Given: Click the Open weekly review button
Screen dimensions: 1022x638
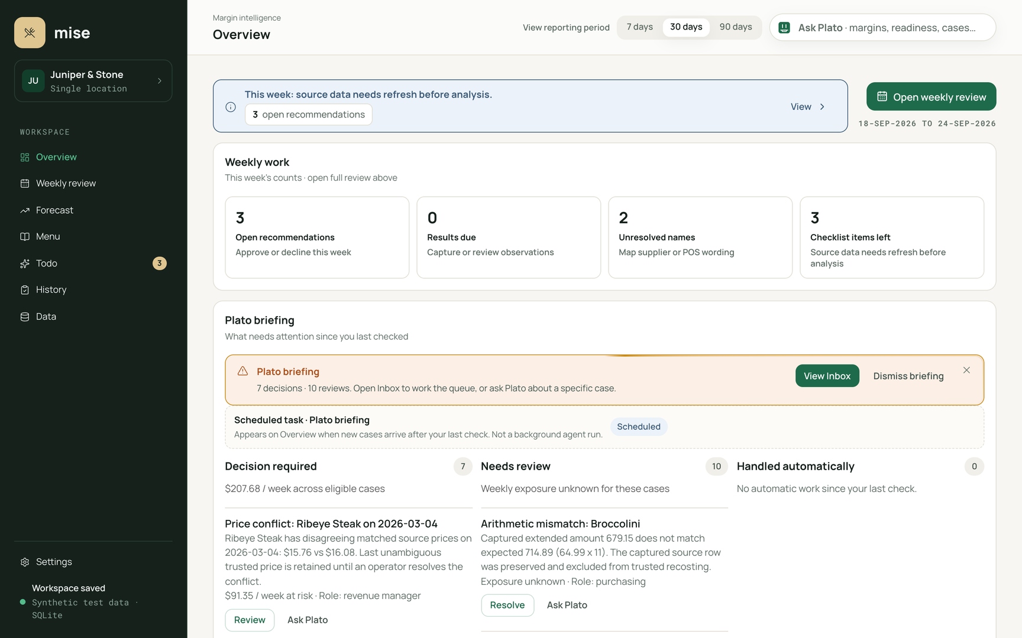Looking at the screenshot, I should click(932, 97).
